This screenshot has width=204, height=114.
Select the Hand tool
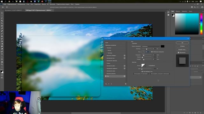pos(2,62)
